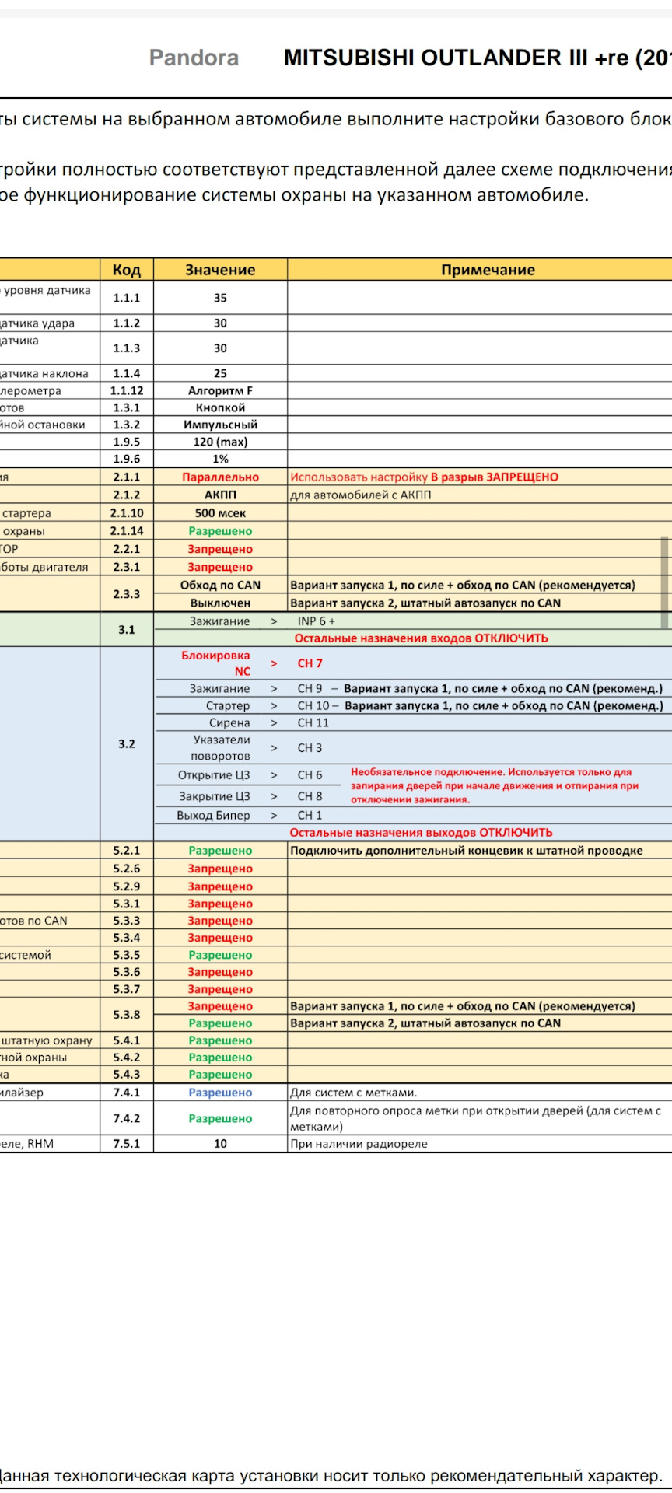
Task: Select the "CH 8" channel
Action: click(310, 796)
